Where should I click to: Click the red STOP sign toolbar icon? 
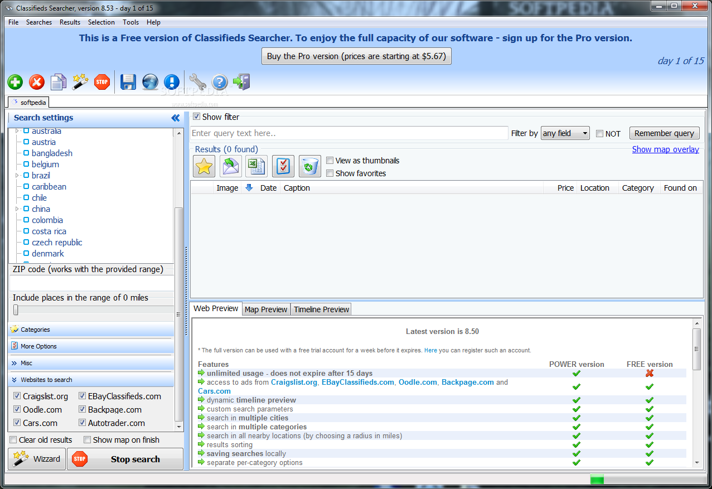102,82
